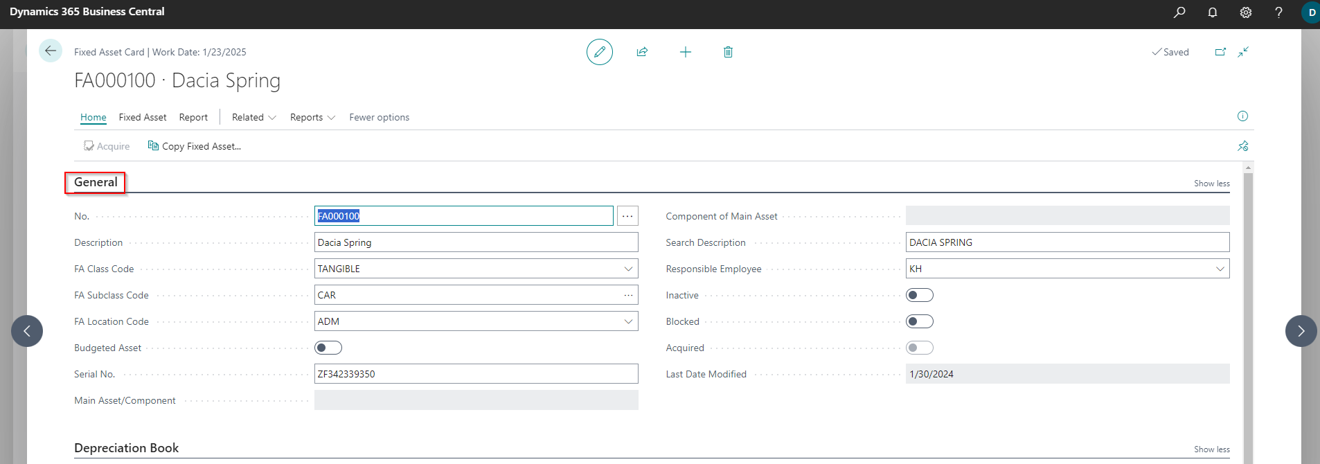Open the user account avatar
This screenshot has width=1320, height=464.
click(1311, 12)
